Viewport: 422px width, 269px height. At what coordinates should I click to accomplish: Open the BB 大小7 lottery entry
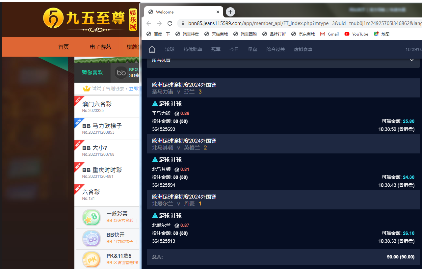[107, 151]
